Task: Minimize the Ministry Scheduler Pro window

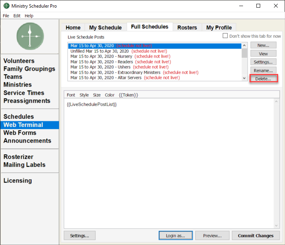Action: (x=241, y=6)
